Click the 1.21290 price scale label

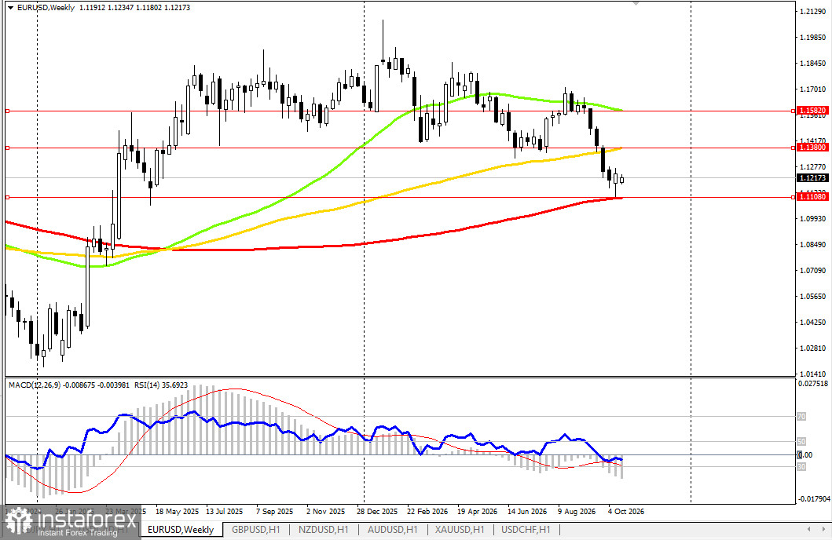812,11
